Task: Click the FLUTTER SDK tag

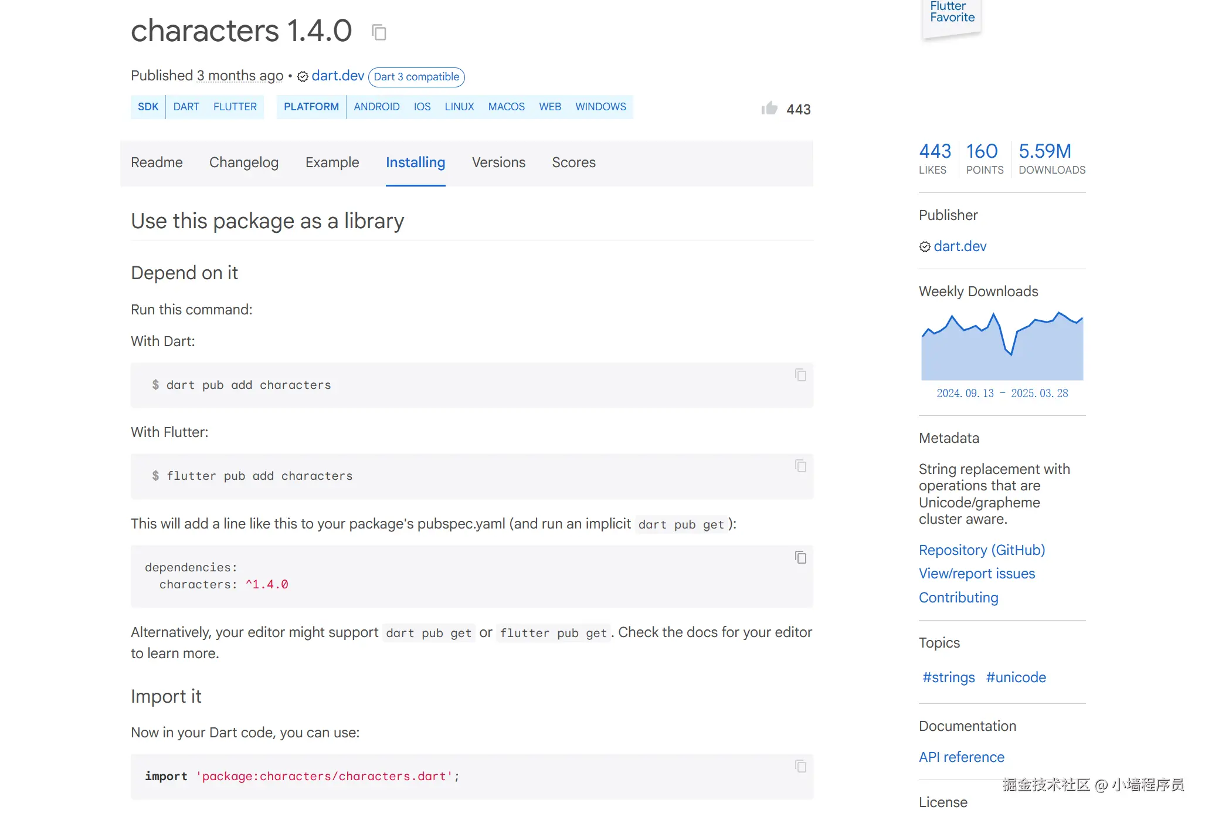Action: click(x=235, y=107)
